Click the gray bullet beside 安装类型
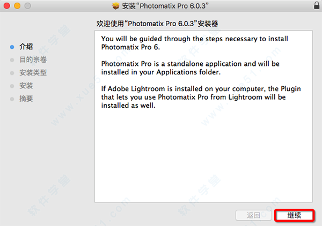322x226 pixels. tap(12, 72)
